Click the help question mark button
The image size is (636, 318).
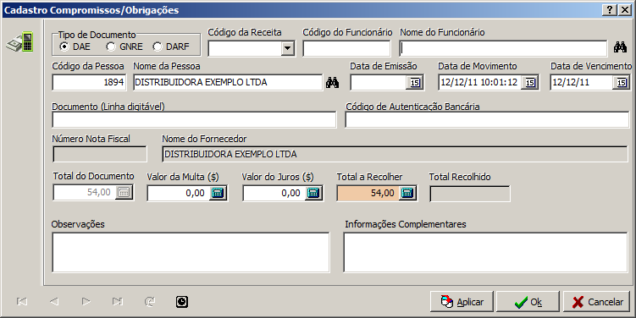pos(609,10)
